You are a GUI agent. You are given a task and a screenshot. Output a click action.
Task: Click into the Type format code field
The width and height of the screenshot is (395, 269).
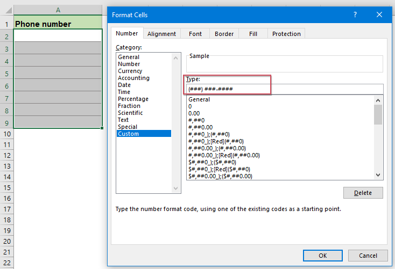(x=284, y=89)
